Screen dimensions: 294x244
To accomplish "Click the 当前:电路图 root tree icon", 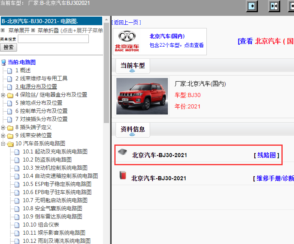I will tap(4, 63).
